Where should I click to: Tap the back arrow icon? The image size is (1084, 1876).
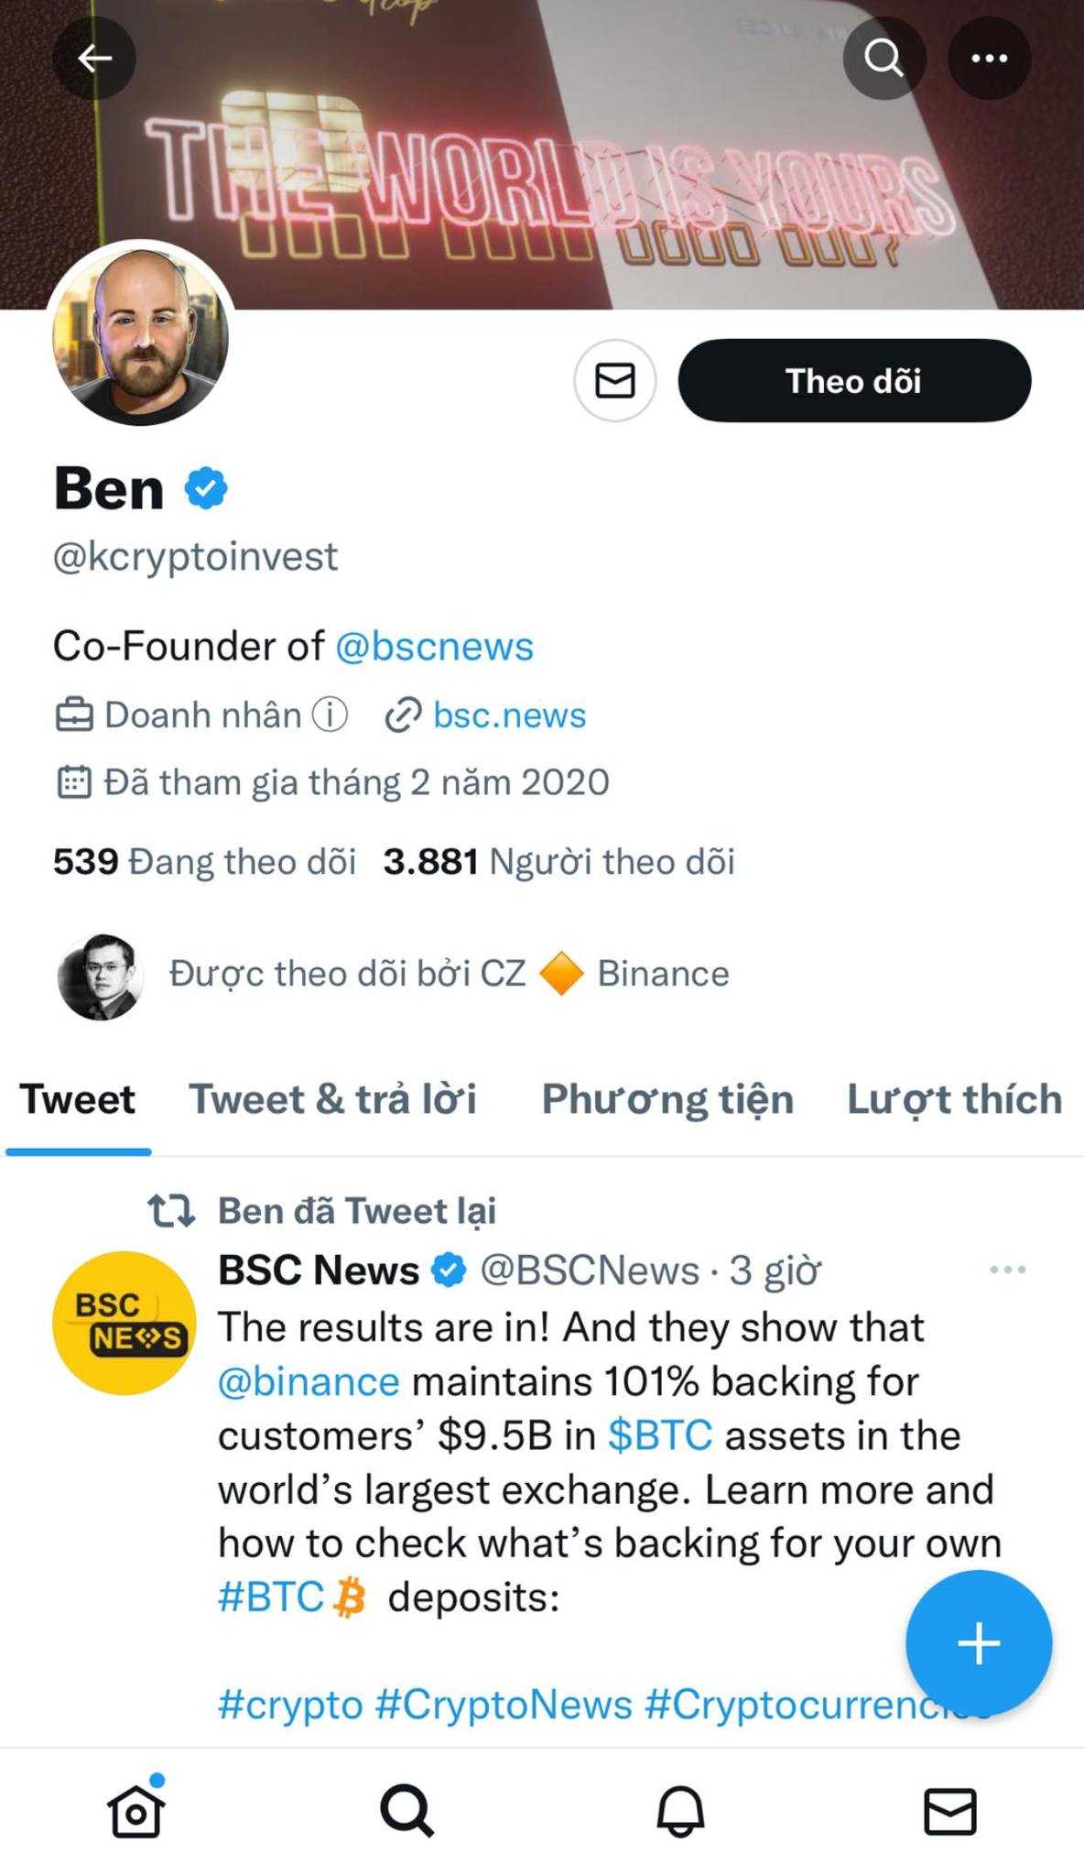tap(94, 59)
